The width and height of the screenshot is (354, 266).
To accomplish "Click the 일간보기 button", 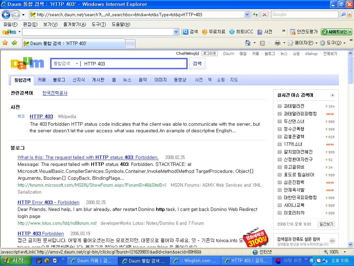I will [326, 224].
